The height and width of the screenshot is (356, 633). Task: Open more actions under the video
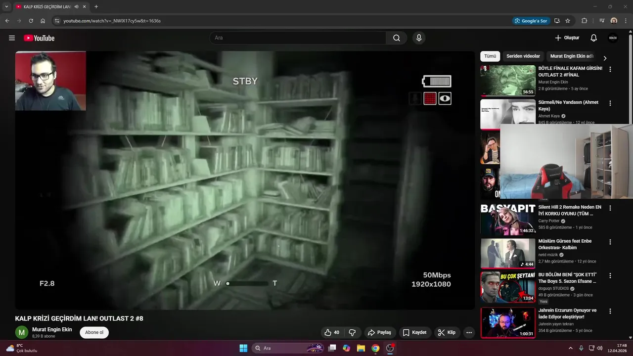pos(469,332)
